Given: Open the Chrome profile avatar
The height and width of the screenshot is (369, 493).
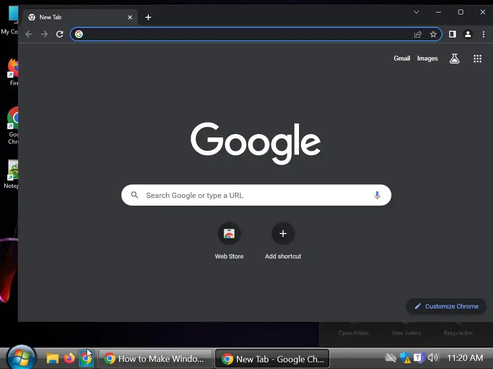Looking at the screenshot, I should pos(468,34).
